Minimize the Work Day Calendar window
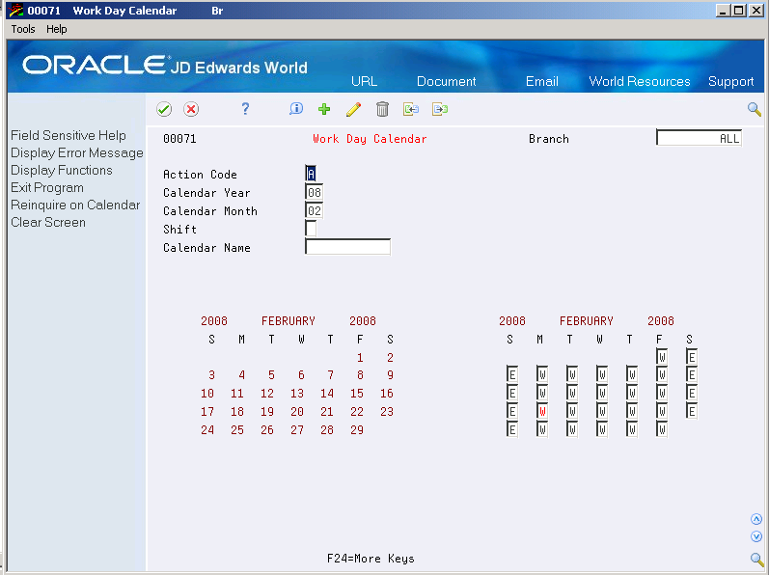 click(723, 11)
